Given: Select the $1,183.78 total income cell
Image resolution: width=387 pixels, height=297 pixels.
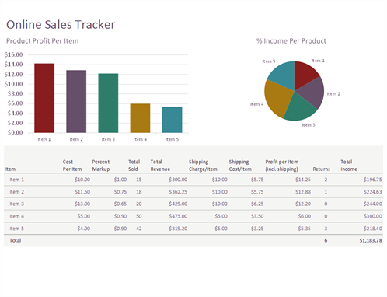Looking at the screenshot, I should click(x=371, y=240).
